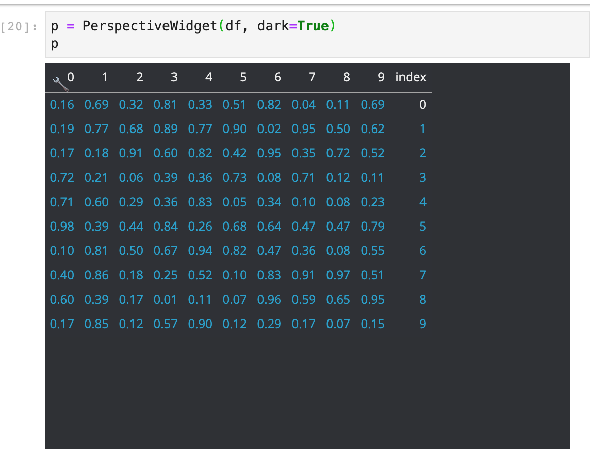
Task: Sort by the index column header
Action: [x=411, y=77]
